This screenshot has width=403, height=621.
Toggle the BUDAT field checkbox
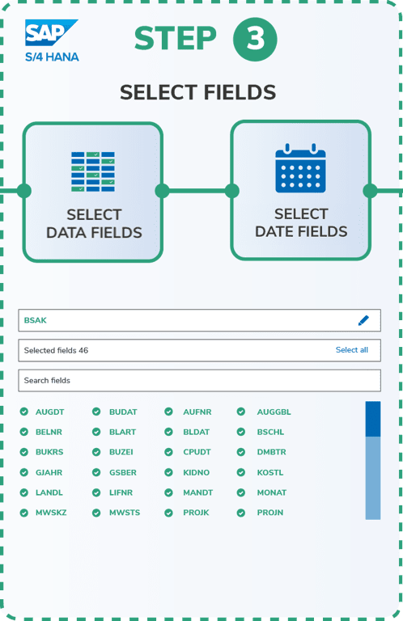96,412
